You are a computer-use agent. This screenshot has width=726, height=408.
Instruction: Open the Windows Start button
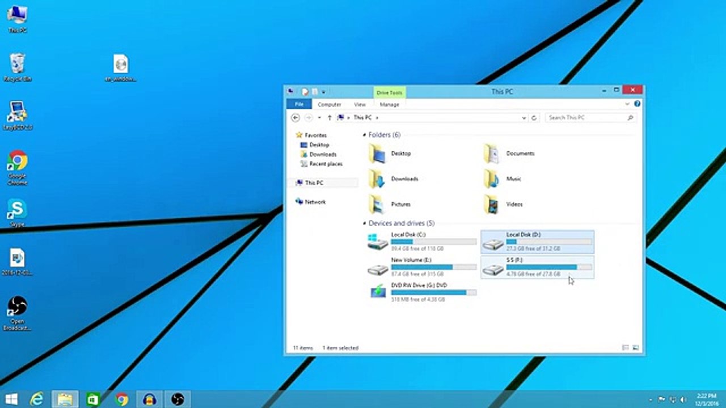coord(11,399)
